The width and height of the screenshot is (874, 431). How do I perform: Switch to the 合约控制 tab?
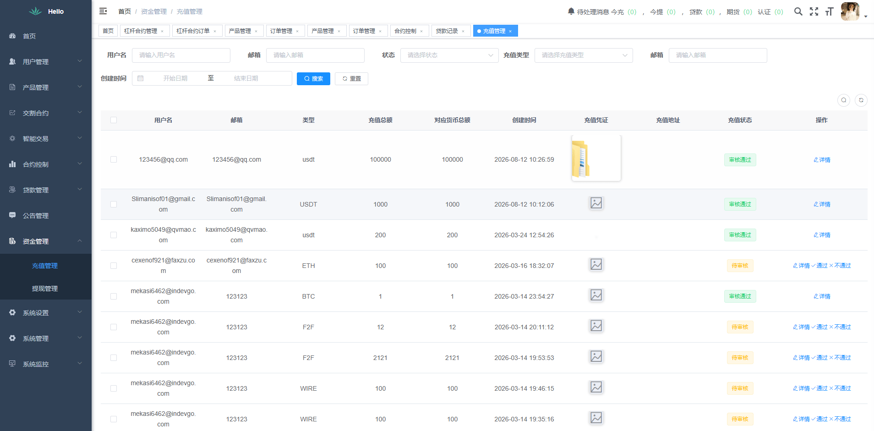pyautogui.click(x=409, y=31)
